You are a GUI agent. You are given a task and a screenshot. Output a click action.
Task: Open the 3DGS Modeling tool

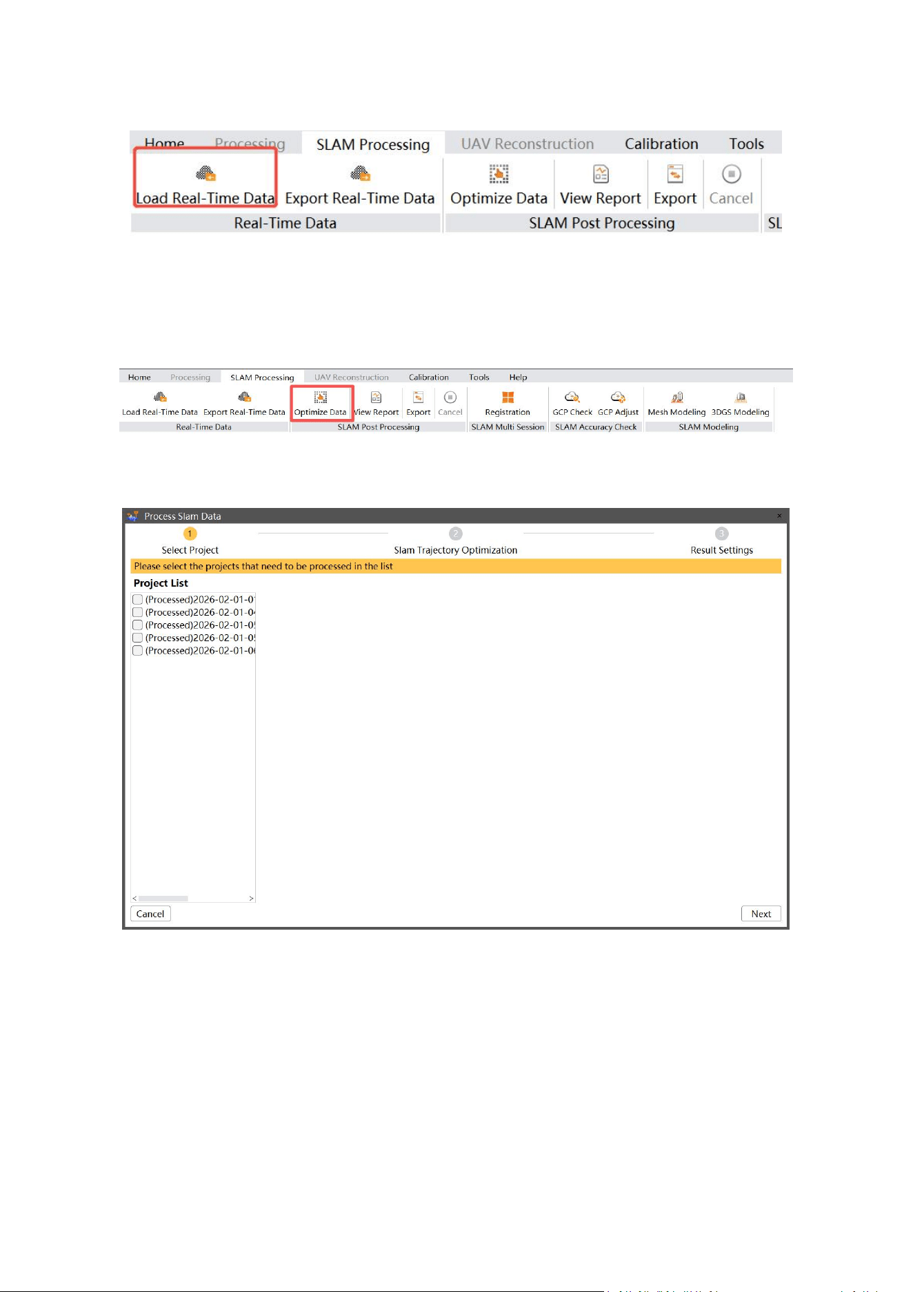coord(741,403)
